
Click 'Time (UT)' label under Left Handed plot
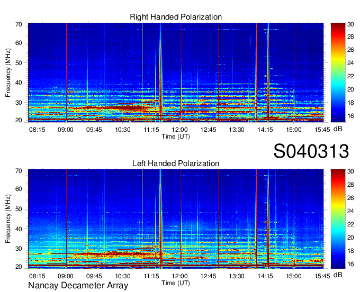(176, 283)
